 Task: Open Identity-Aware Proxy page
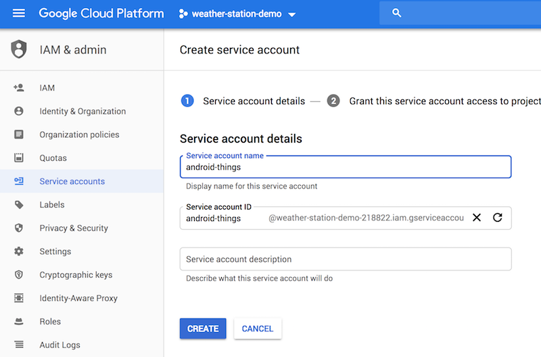78,298
